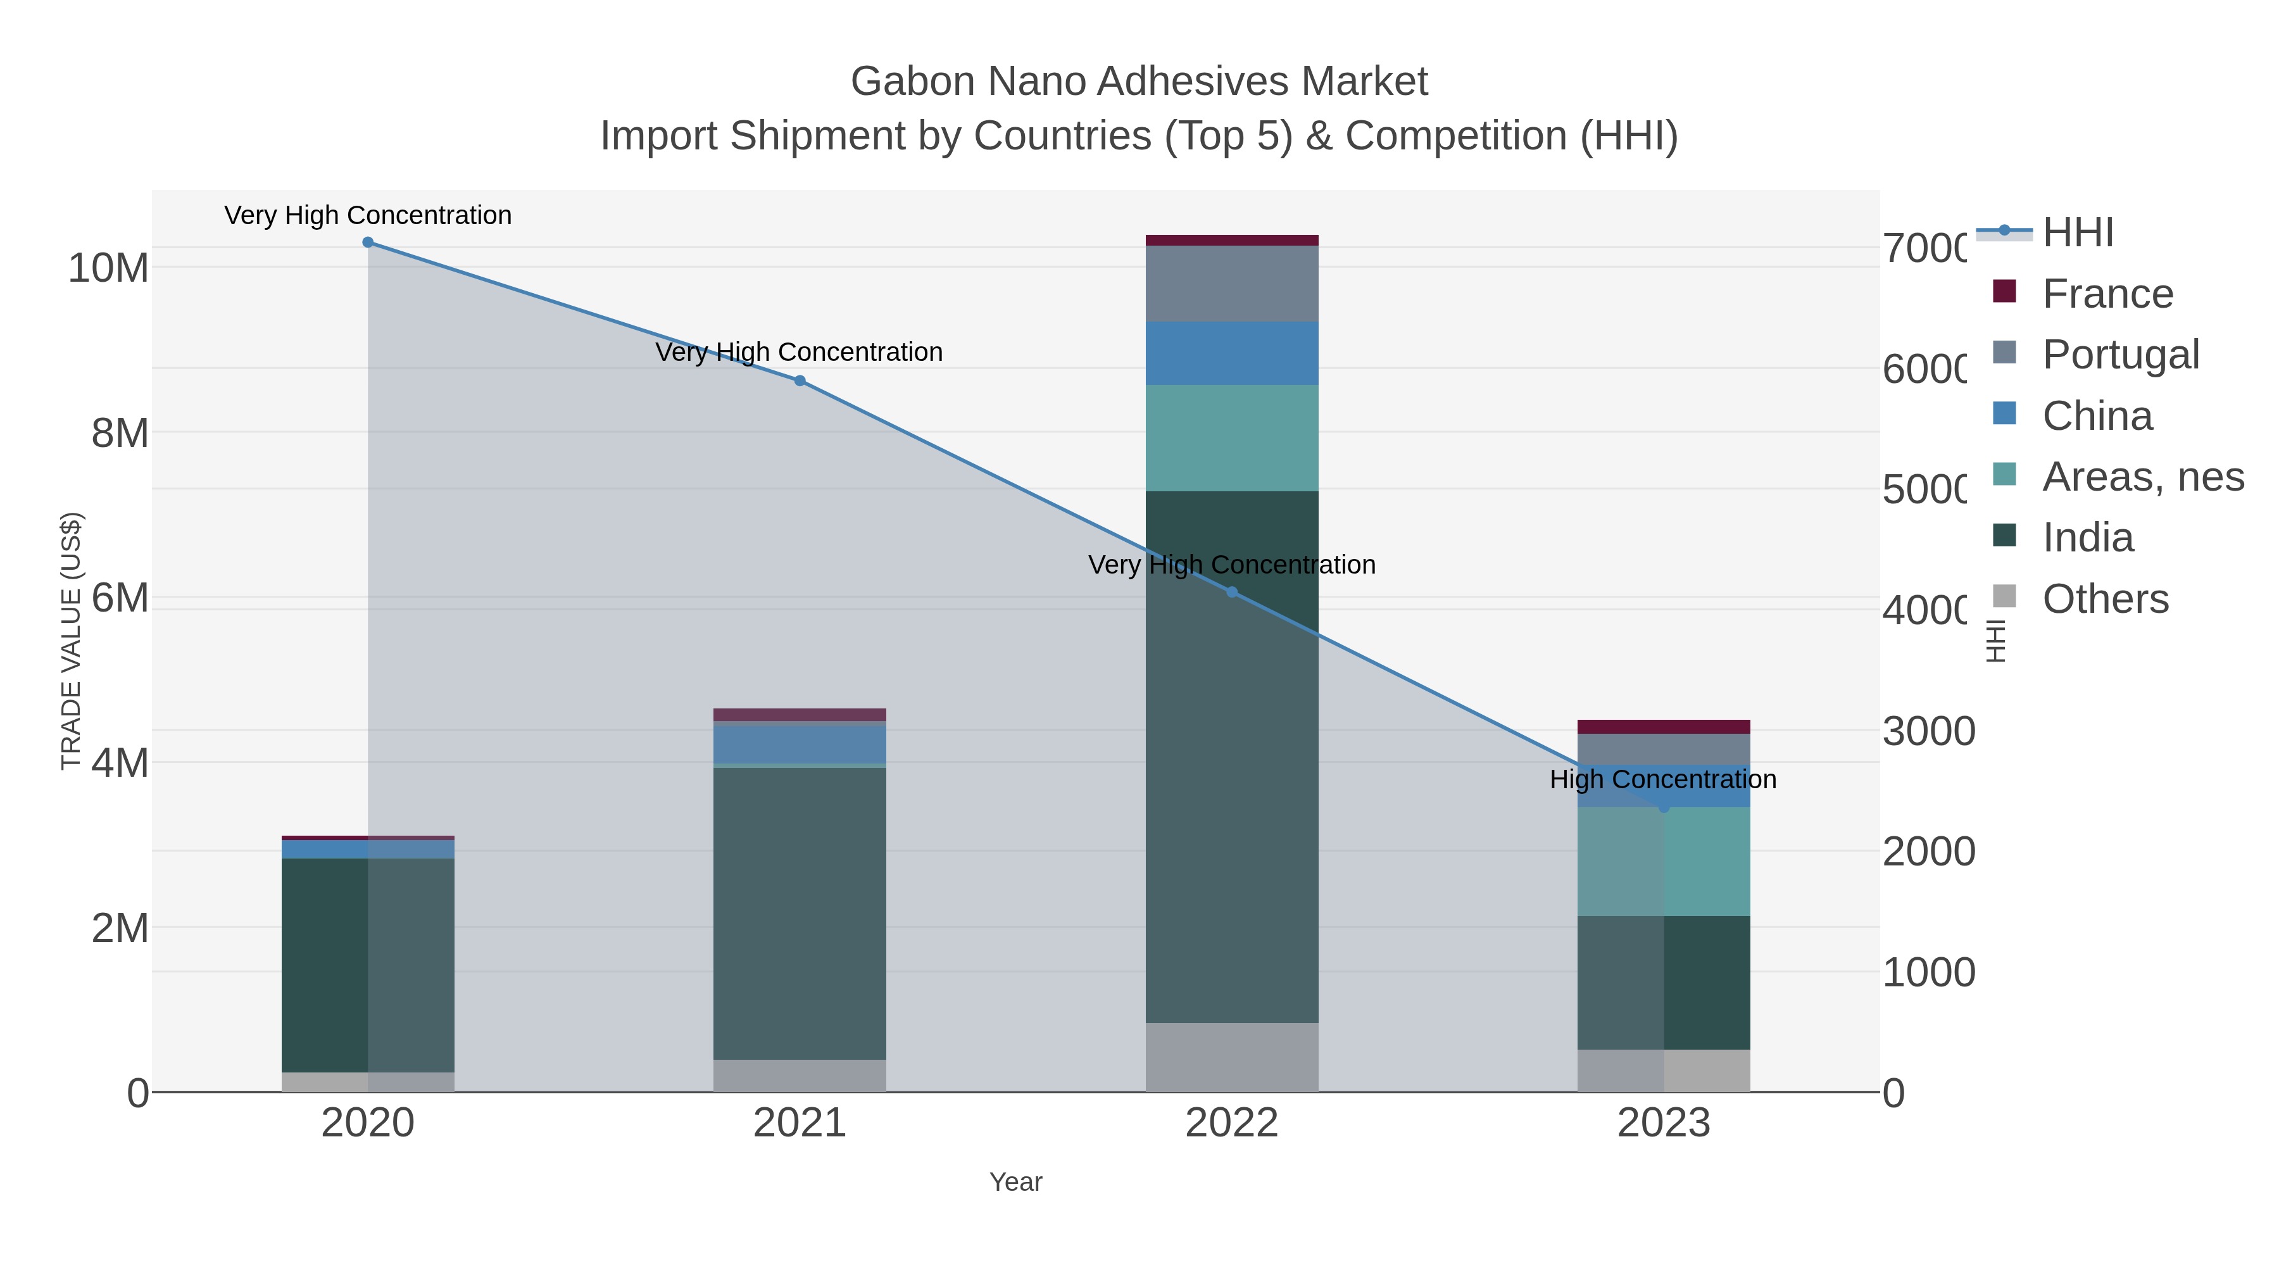Click the India segment of 2020 bar

pyautogui.click(x=368, y=965)
